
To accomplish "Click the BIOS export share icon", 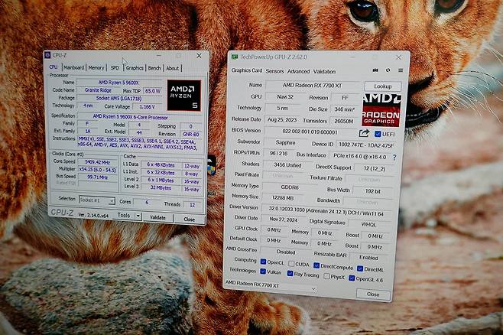I will [364, 133].
